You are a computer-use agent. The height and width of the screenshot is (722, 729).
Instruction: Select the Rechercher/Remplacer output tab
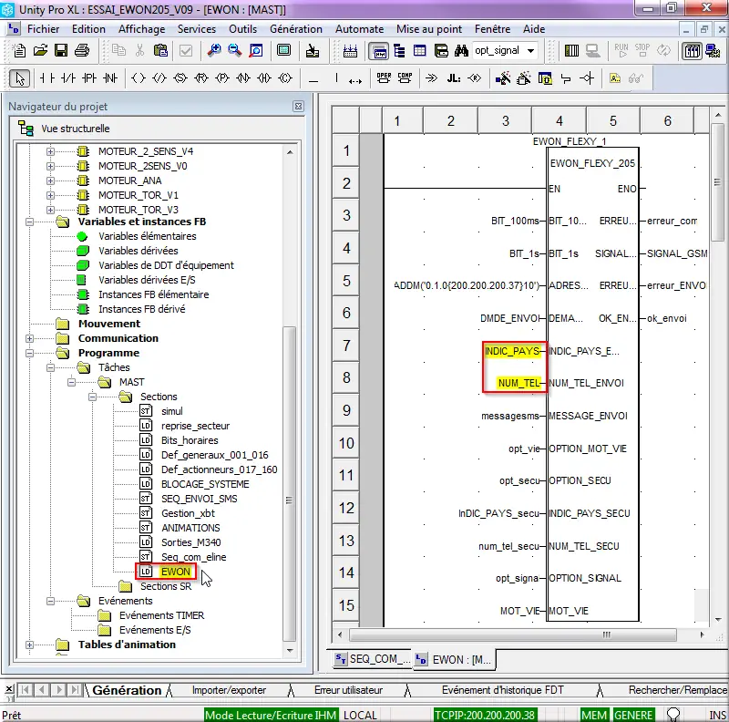677,690
